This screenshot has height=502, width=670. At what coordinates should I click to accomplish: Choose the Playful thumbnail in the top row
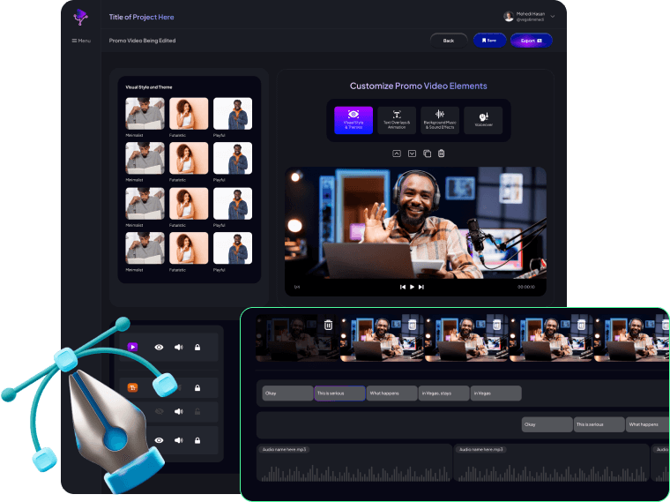click(233, 113)
